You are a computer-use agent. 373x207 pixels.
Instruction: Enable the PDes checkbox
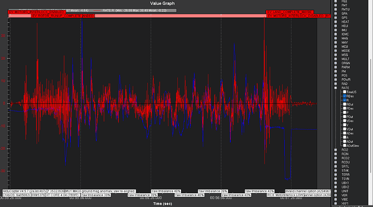(344, 108)
